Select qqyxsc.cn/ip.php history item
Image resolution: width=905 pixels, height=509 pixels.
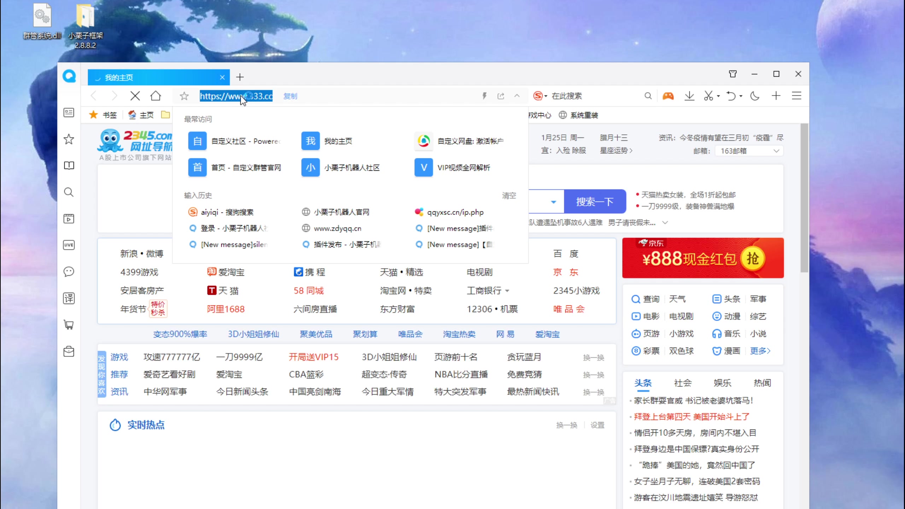(x=449, y=212)
